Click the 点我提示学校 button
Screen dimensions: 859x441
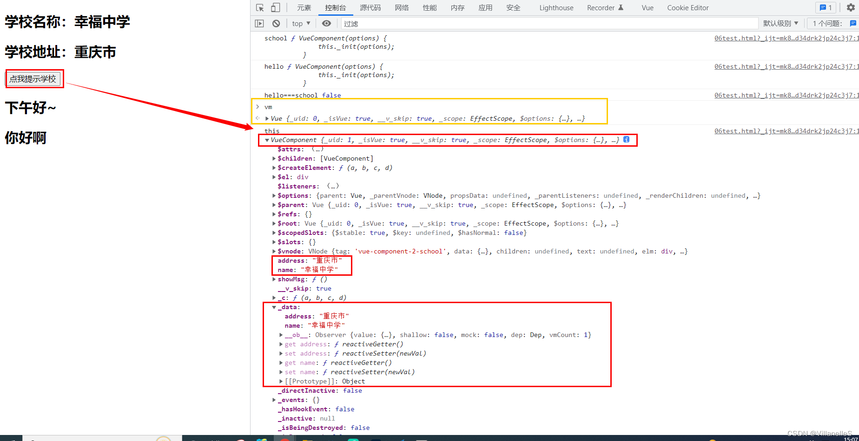(33, 79)
